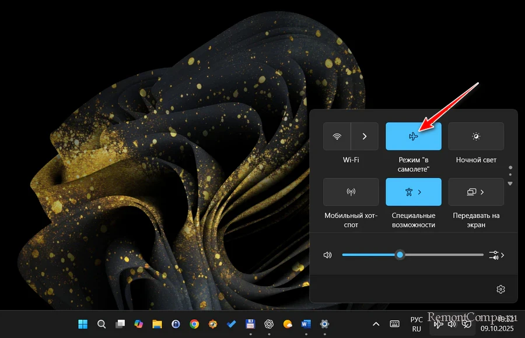This screenshot has height=338, width=525.
Task: Open taskbar Search
Action: (x=101, y=324)
